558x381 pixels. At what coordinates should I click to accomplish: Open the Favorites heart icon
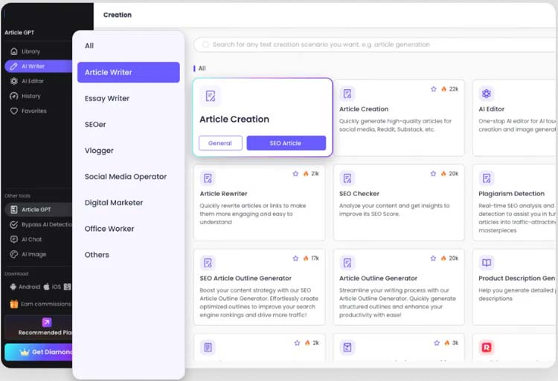click(x=14, y=111)
